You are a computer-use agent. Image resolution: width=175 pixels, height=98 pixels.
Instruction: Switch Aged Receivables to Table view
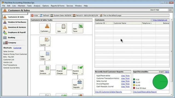pyautogui.click(x=167, y=72)
